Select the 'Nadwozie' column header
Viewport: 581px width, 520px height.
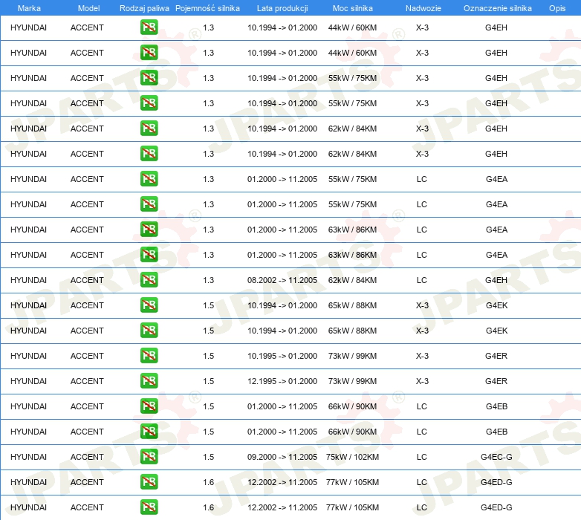coord(423,8)
